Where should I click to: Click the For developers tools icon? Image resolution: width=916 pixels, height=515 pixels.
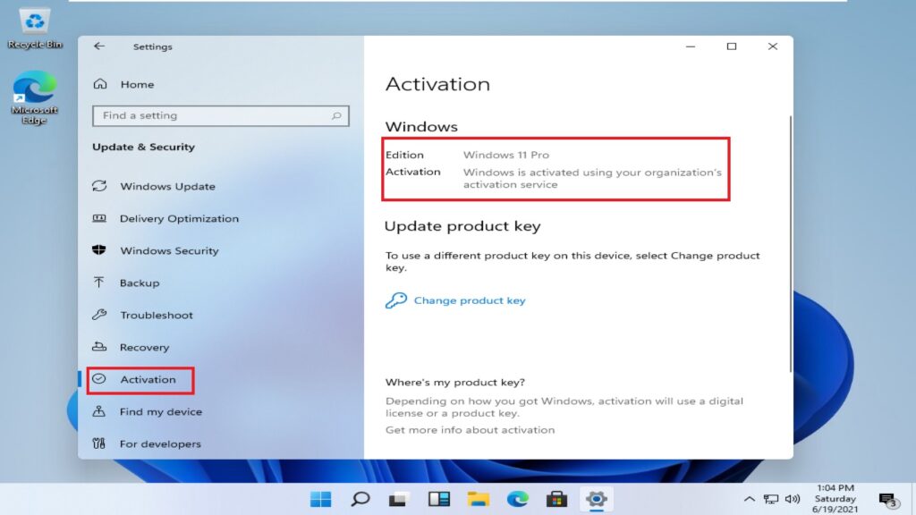pyautogui.click(x=99, y=443)
